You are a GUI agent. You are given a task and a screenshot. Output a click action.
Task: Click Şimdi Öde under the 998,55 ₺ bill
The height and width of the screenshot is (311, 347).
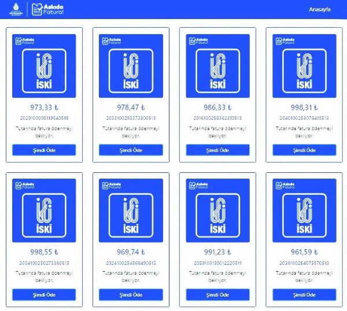(44, 295)
